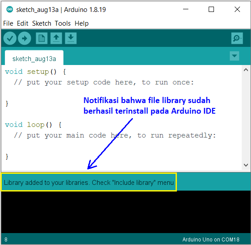Click the 'put your setup code here' comment

pyautogui.click(x=104, y=82)
